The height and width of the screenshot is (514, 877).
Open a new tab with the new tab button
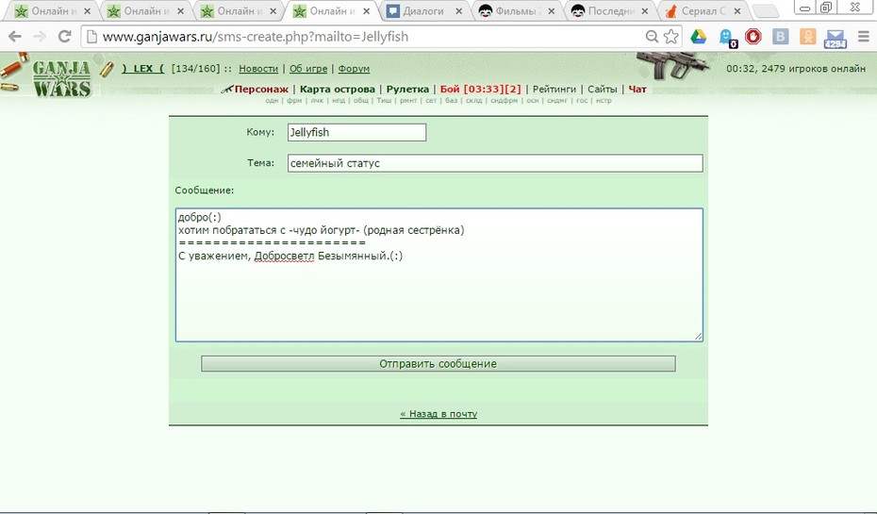click(765, 11)
